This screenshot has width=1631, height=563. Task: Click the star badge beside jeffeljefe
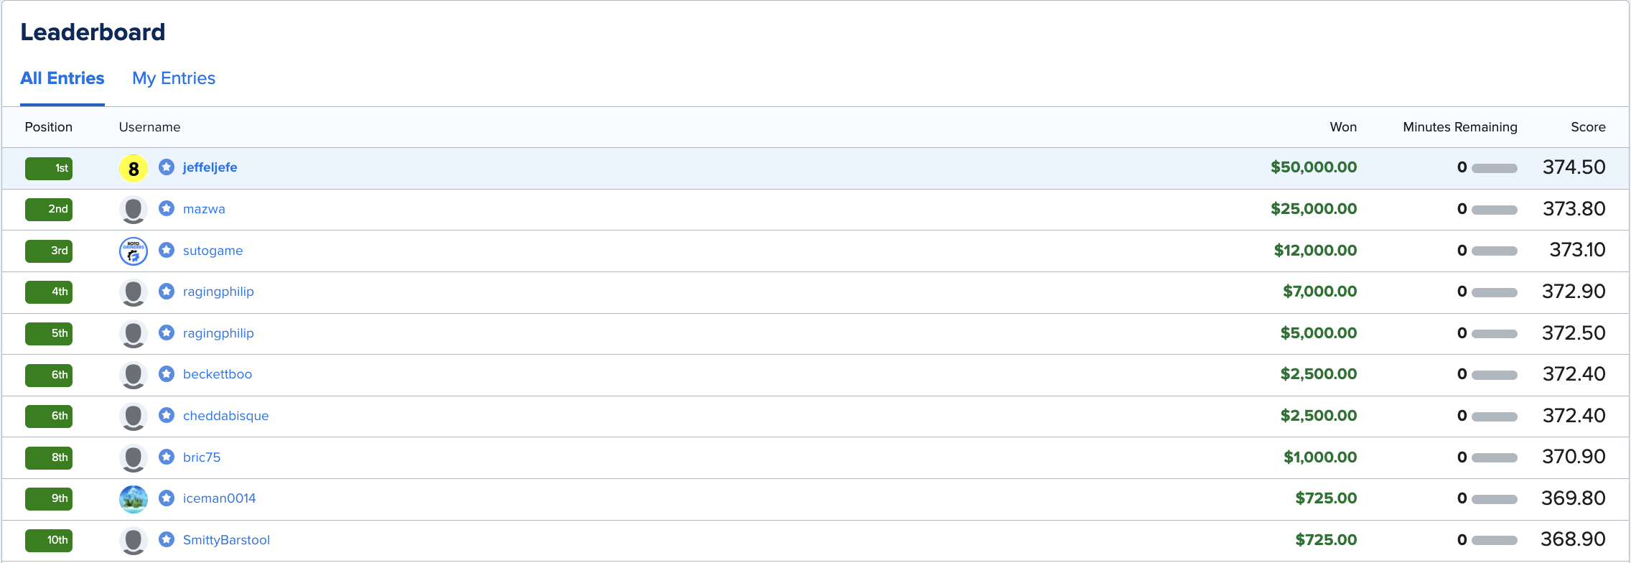coord(167,167)
